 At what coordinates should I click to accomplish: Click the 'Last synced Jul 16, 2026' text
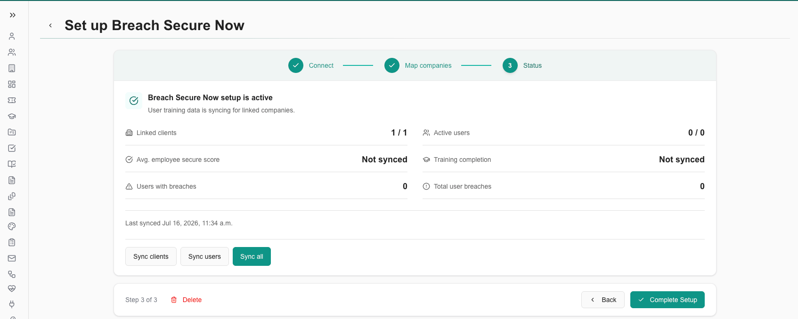(179, 223)
